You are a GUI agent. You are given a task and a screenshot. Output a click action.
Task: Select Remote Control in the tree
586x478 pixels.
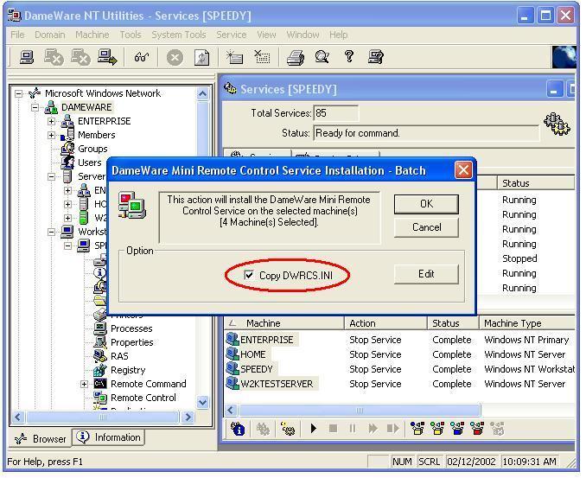click(x=143, y=398)
